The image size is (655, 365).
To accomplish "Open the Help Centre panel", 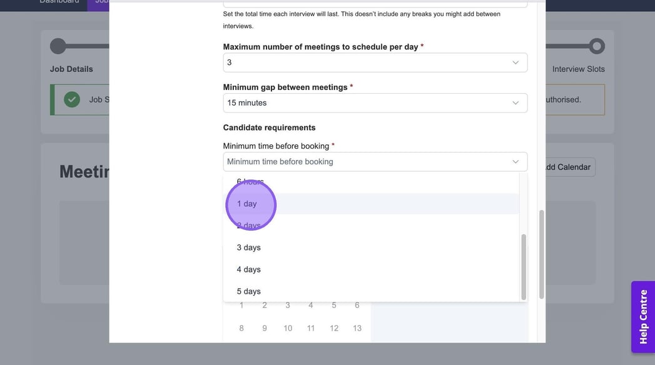I will coord(643,316).
